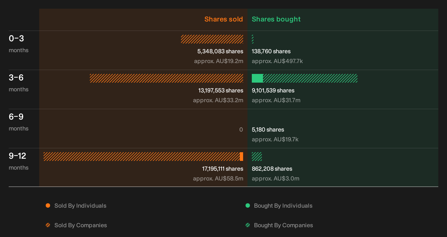Screen dimensions: 447x237
Task: Click the 138,760 shares value
Action: pos(271,51)
